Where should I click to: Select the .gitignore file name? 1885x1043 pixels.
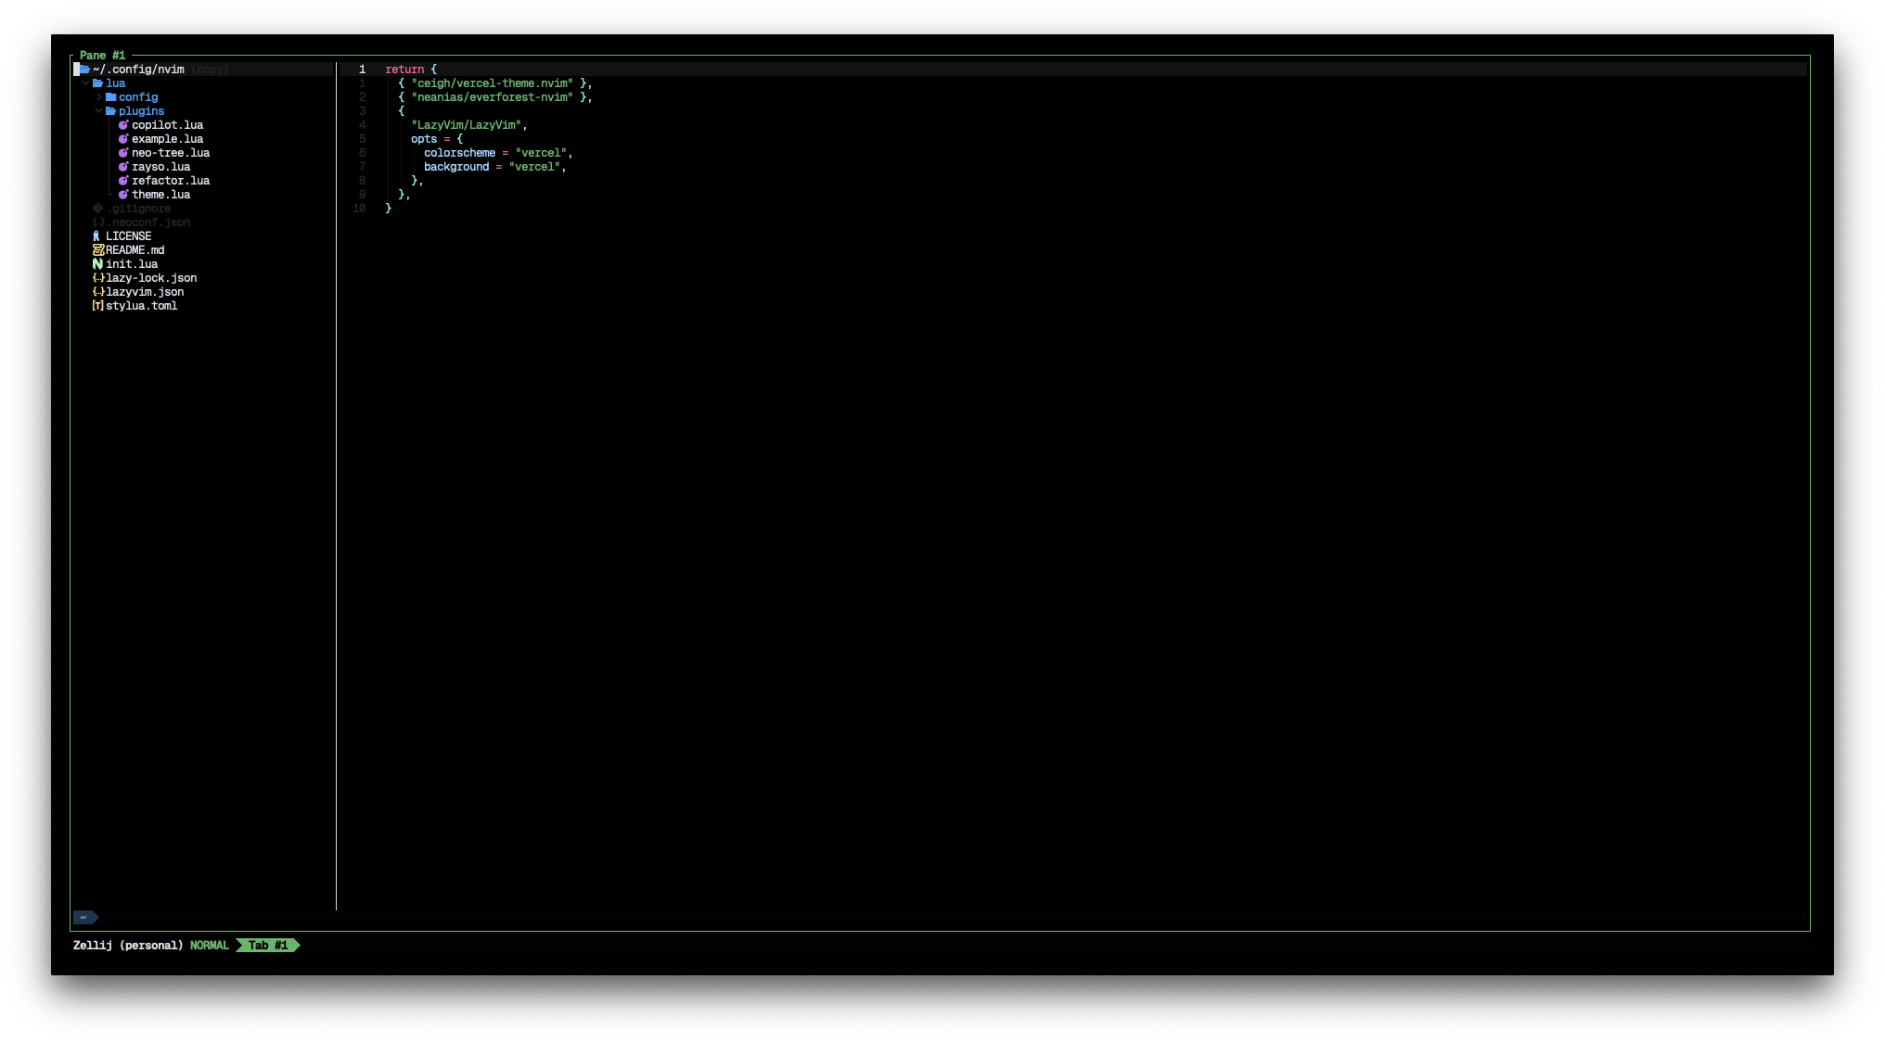coord(138,209)
